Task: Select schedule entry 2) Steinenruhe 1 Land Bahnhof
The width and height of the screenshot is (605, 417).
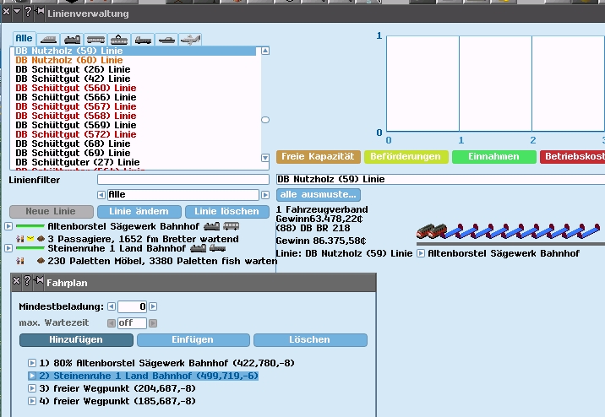Action: click(149, 376)
